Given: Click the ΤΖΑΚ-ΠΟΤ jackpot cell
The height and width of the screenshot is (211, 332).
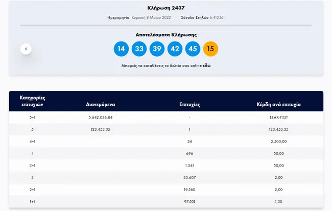Looking at the screenshot, I should coord(278,118).
